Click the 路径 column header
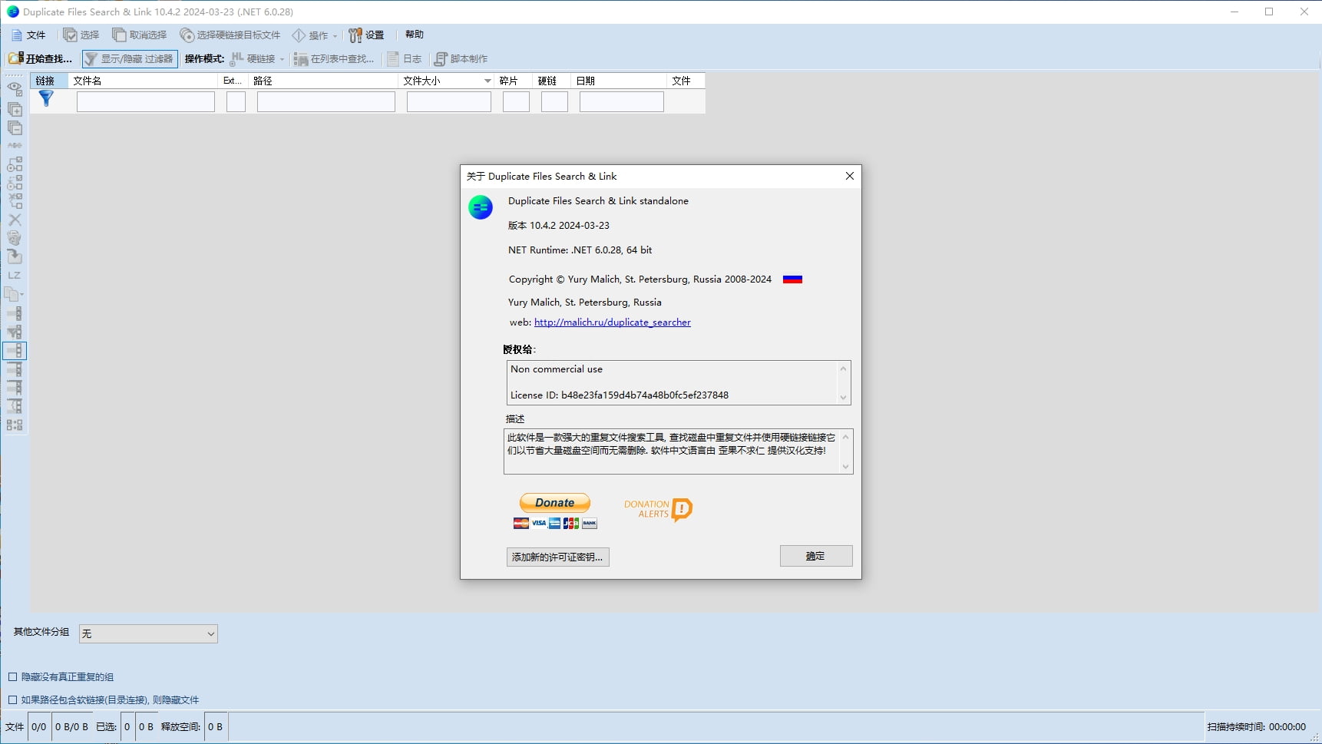 pos(323,81)
